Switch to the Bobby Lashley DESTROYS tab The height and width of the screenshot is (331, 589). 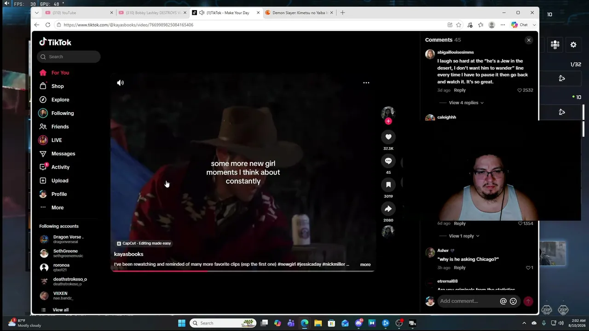pyautogui.click(x=153, y=13)
